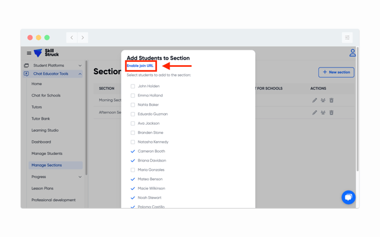
Task: Click the Enable join URL link
Action: (x=140, y=66)
